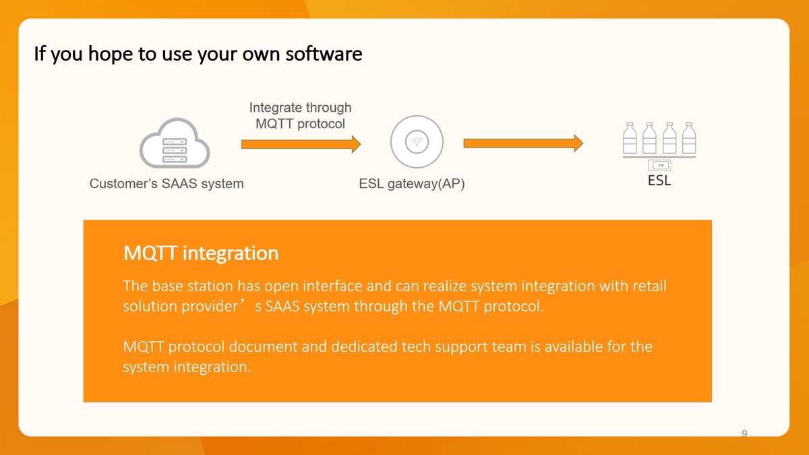Select the arrow pointing from gateway to ESL
Screen dimensions: 809x455
tap(522, 143)
